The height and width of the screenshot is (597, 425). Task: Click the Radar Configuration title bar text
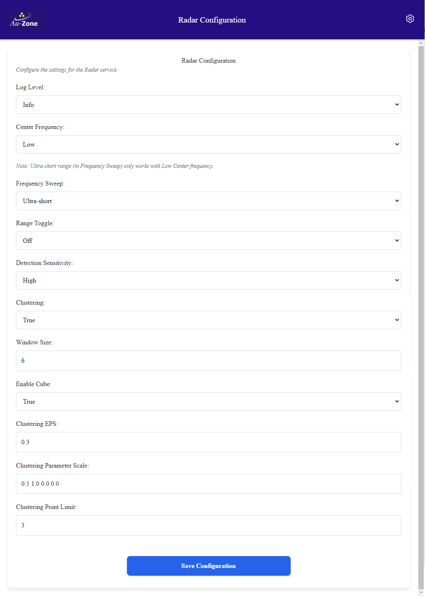pos(211,20)
